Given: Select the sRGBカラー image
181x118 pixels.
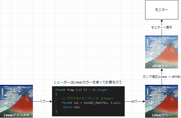Looking at the screenshot, I should (162, 52).
